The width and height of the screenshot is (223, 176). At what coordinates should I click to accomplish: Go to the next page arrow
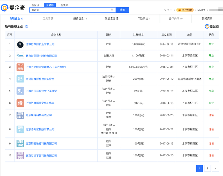pos(215,168)
